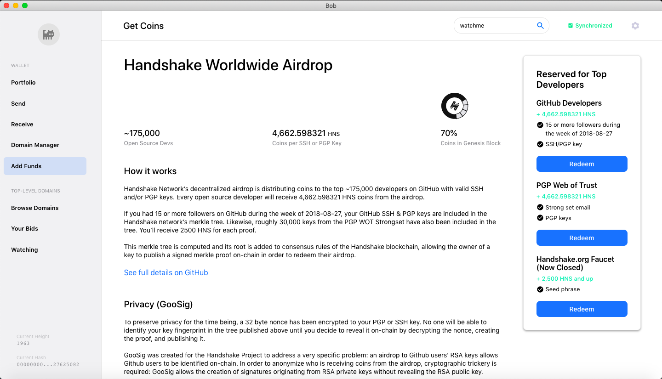Click the ~175,000 Open Source Devs stat
The width and height of the screenshot is (662, 379).
pos(148,137)
